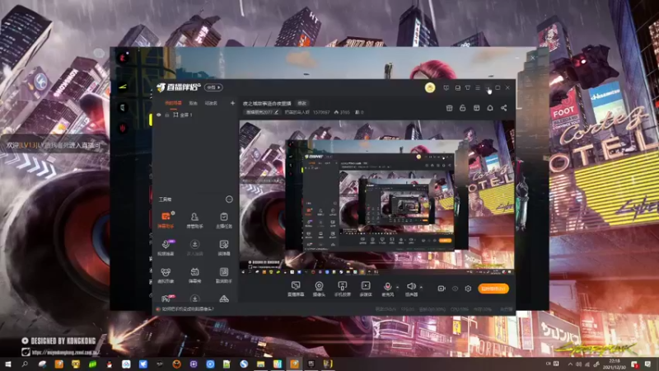Open the bottom-left tool with red badge
The width and height of the screenshot is (659, 371).
166,298
